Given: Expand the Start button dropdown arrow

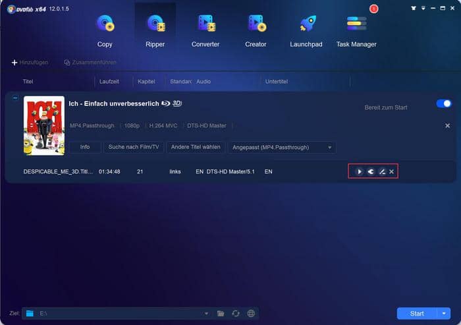Looking at the screenshot, I should (x=444, y=314).
